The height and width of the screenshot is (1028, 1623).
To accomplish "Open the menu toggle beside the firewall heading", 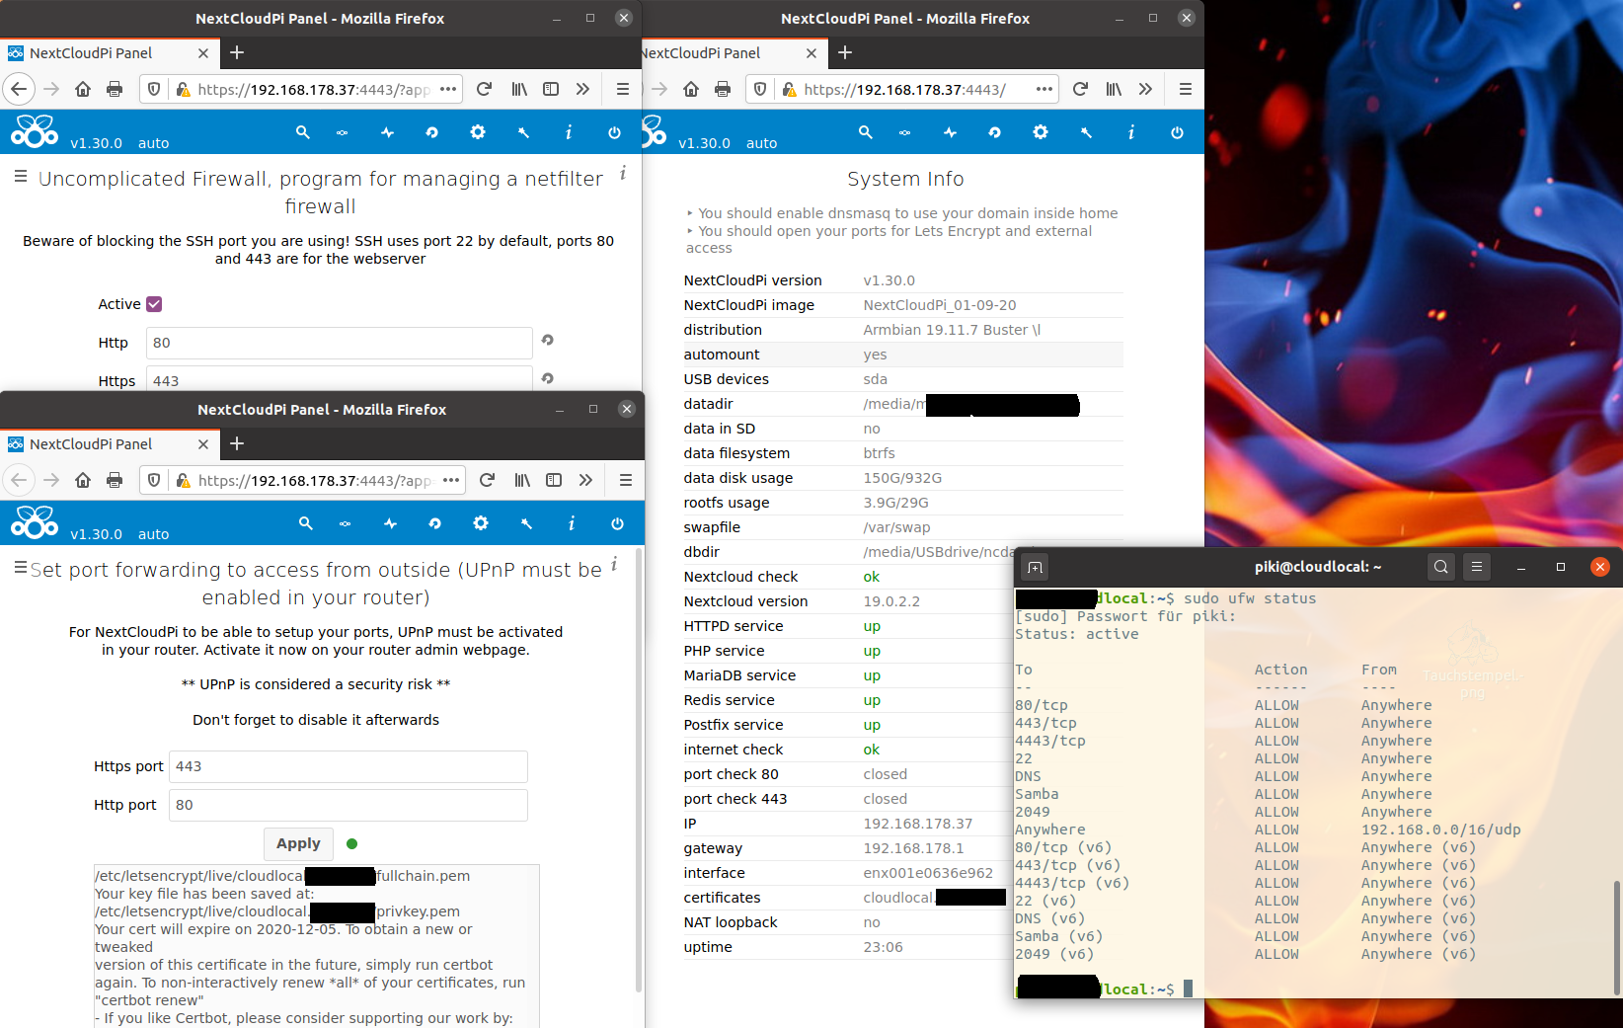I will tap(20, 178).
